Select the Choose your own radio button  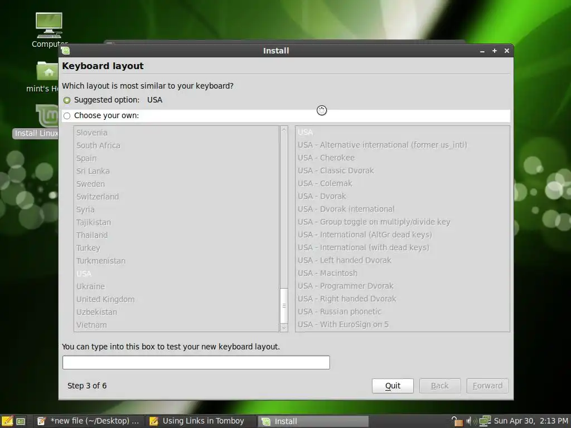click(67, 116)
